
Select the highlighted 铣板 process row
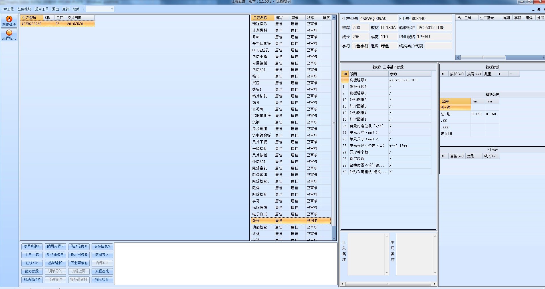[x=291, y=221]
